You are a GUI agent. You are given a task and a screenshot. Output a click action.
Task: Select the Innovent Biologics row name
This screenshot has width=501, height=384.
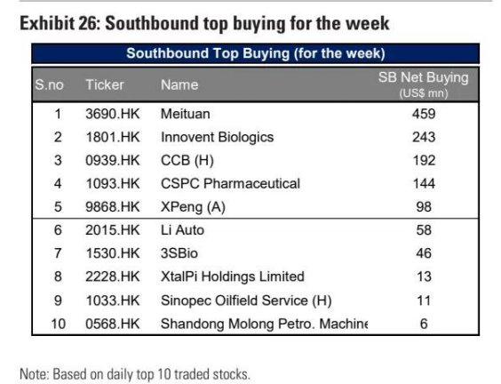point(218,138)
